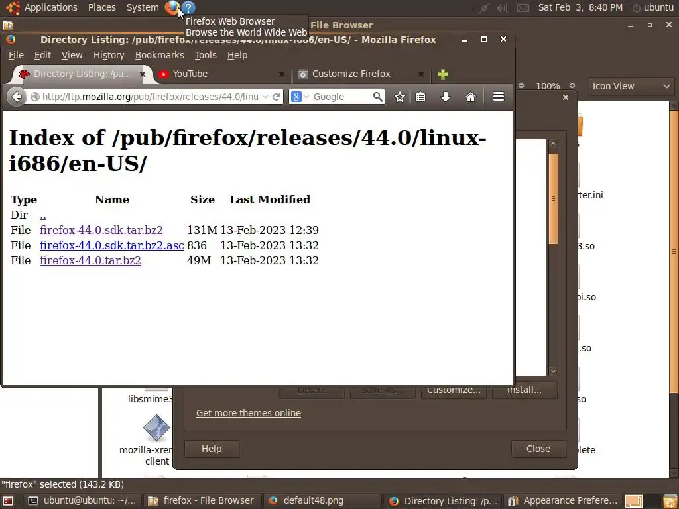Open the Tools menu
679x509 pixels.
pyautogui.click(x=206, y=56)
